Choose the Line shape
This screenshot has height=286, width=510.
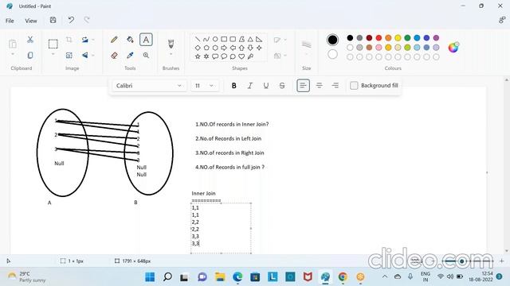198,39
